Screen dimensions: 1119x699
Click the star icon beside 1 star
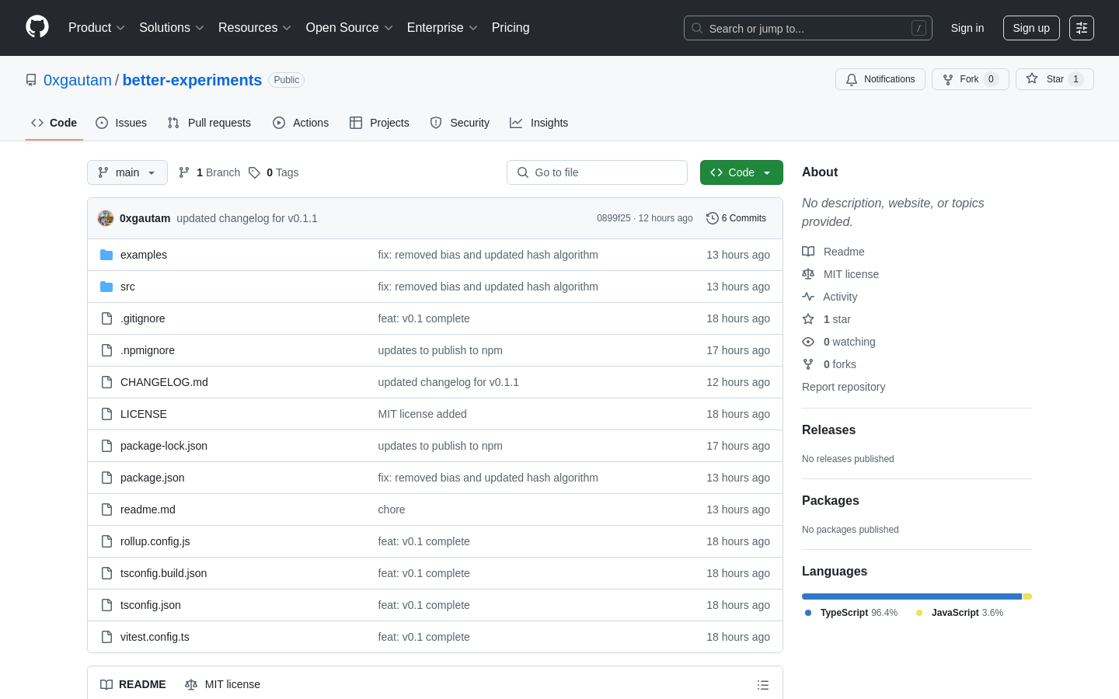tap(808, 319)
